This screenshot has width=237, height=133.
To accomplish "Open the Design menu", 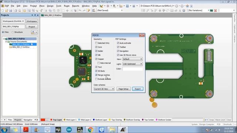I will [50, 6].
